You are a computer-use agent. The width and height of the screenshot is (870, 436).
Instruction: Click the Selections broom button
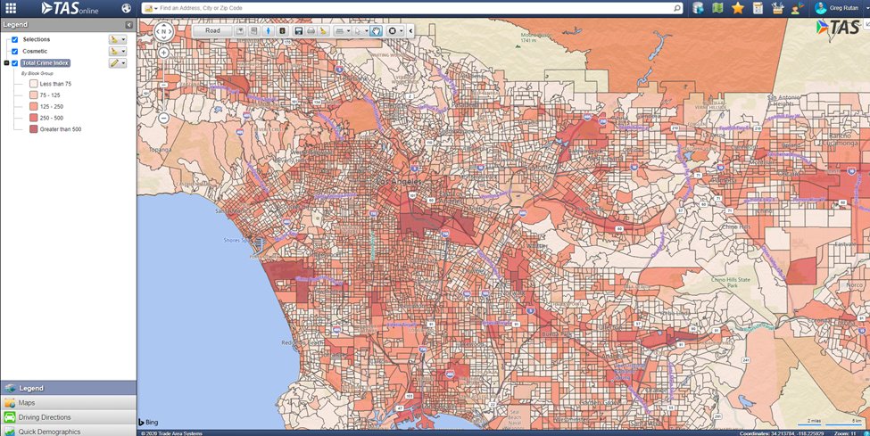click(114, 39)
